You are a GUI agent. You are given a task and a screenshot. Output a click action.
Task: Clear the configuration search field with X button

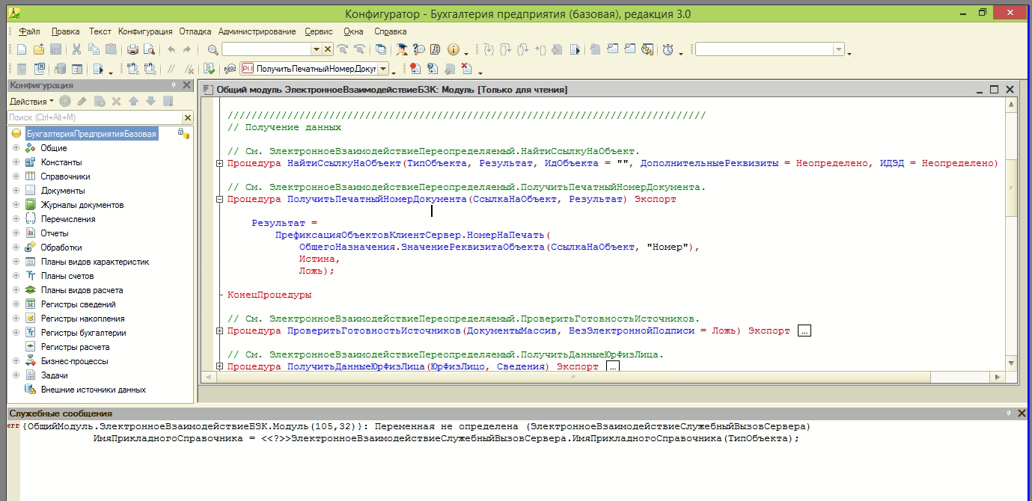coord(188,117)
